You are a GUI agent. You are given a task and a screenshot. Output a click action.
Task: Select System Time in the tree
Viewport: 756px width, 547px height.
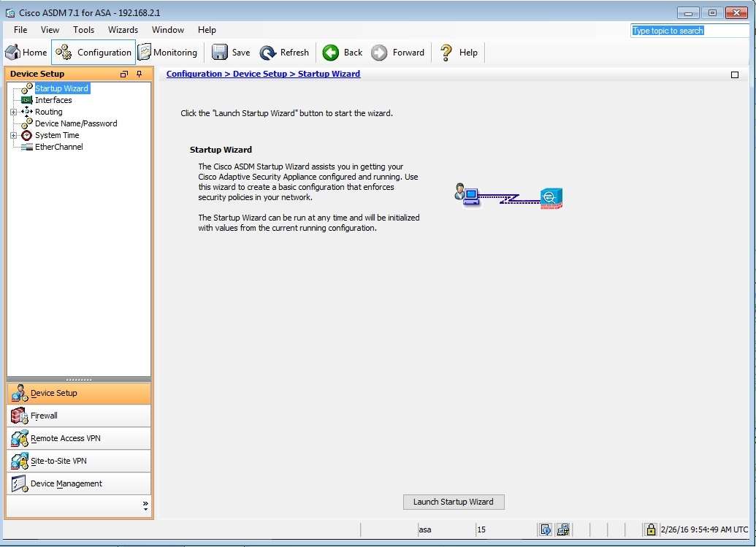tap(57, 135)
